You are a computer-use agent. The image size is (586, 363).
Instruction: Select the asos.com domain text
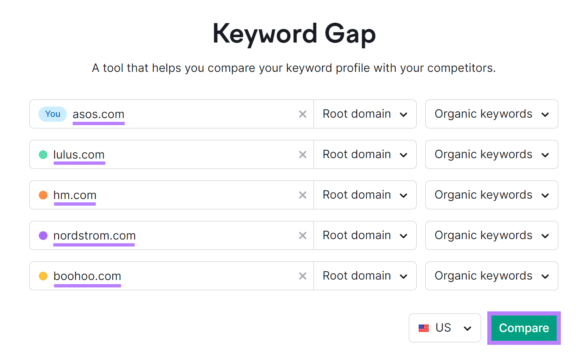98,114
